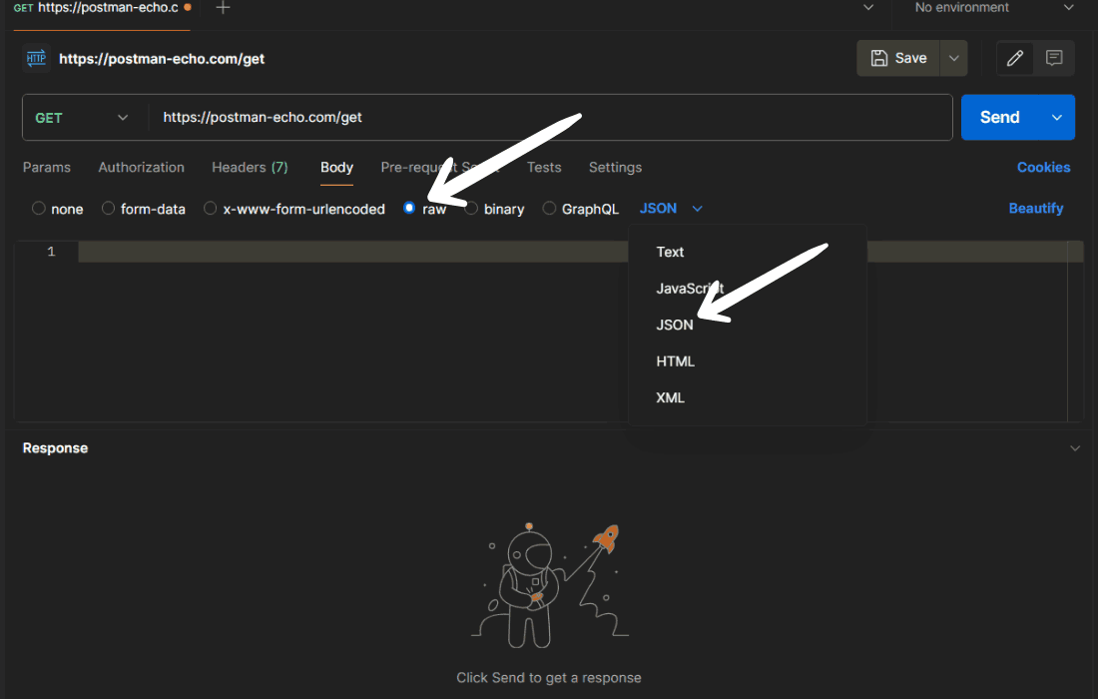Viewport: 1098px width, 699px height.
Task: Choose Text from the format menu
Action: pos(748,253)
